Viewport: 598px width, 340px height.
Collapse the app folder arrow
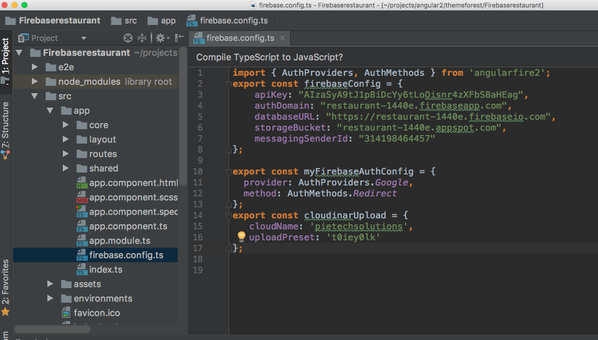[x=50, y=110]
